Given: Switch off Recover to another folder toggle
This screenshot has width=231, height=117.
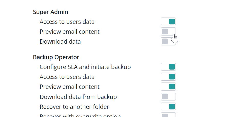Looking at the screenshot, I should (168, 106).
